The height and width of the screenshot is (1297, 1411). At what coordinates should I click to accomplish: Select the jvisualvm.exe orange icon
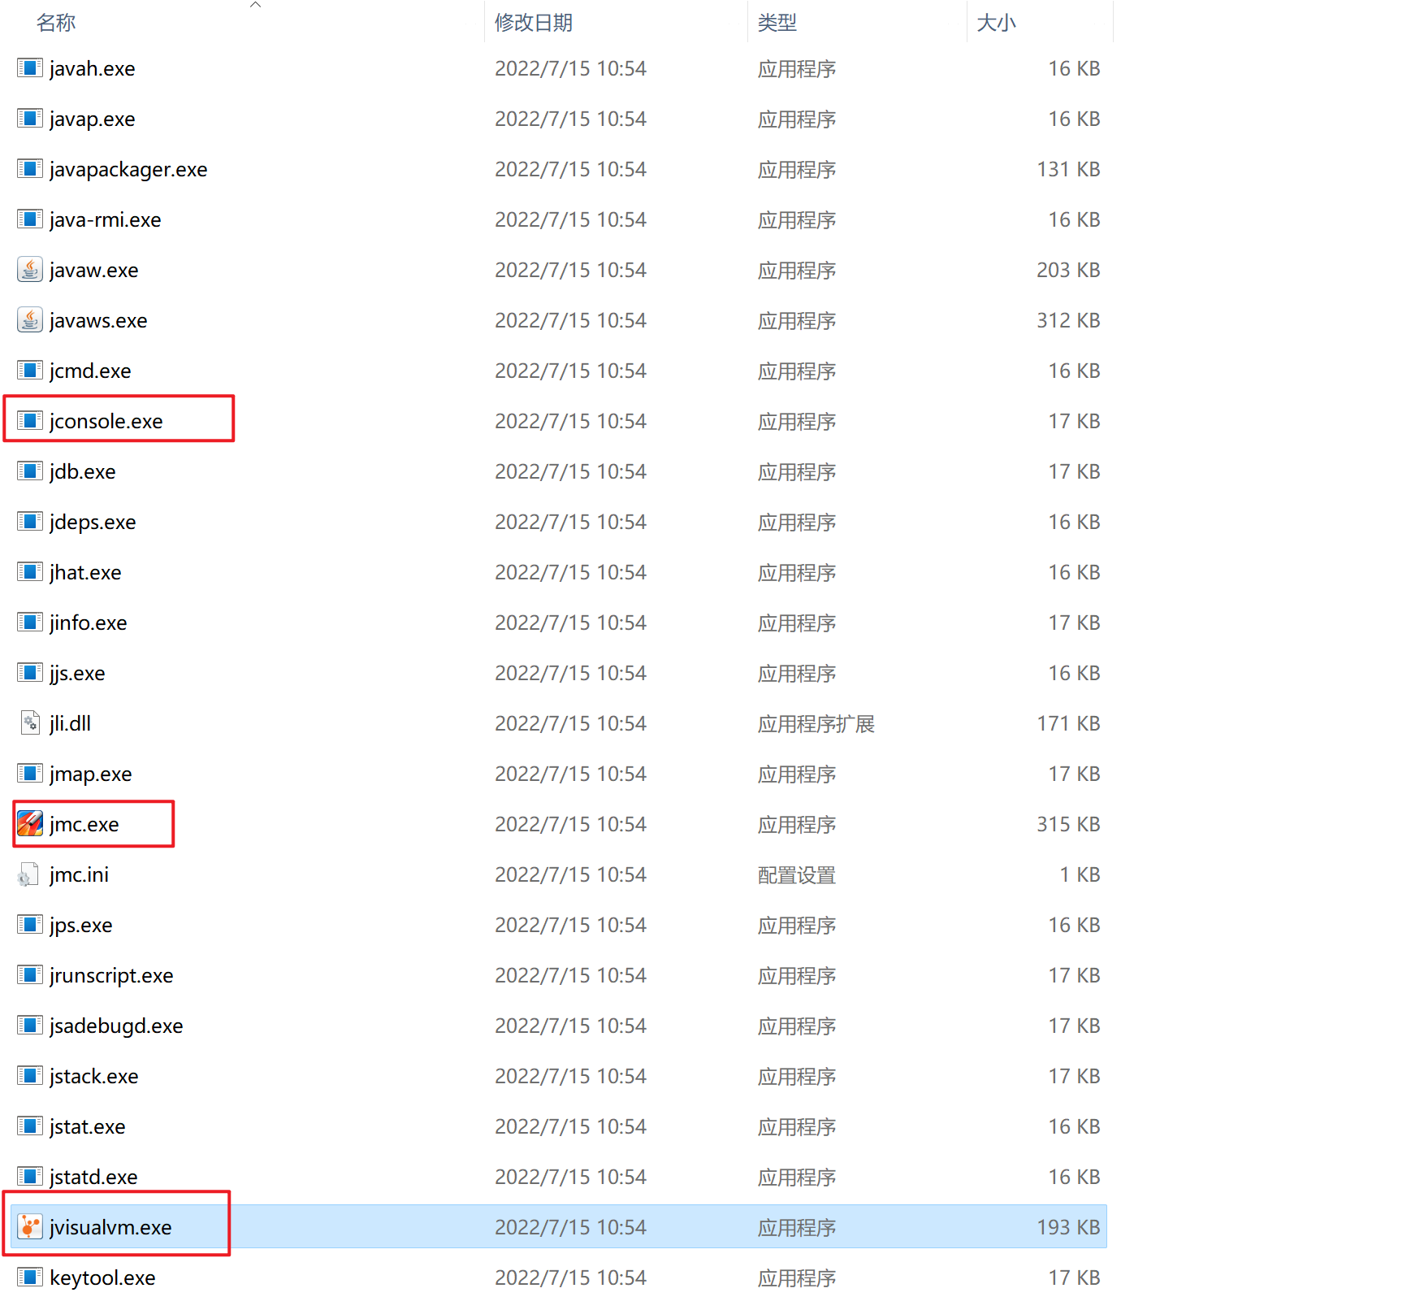point(30,1227)
